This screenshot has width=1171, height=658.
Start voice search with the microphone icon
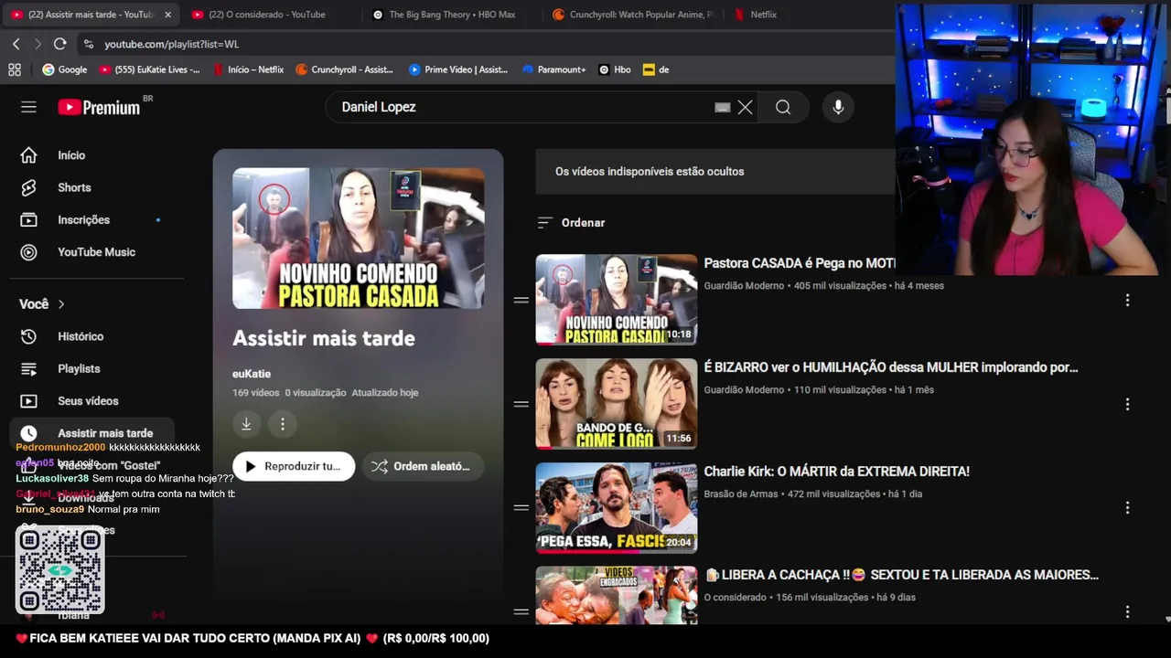(838, 107)
